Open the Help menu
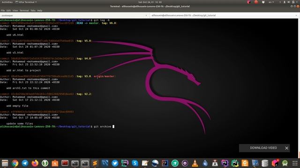 point(39,10)
